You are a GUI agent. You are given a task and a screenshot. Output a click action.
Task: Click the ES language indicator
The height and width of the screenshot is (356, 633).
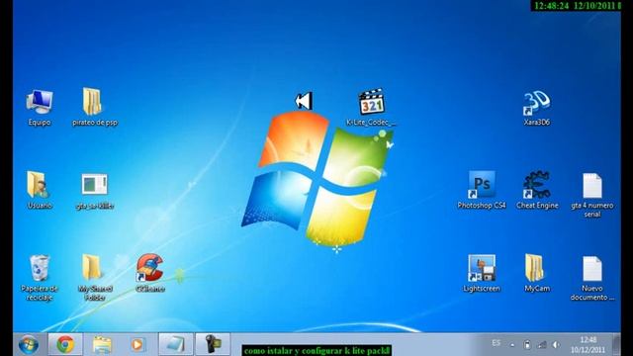click(497, 343)
